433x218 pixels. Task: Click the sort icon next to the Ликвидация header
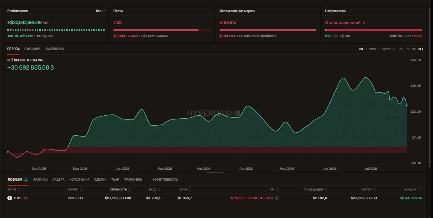tap(325, 190)
